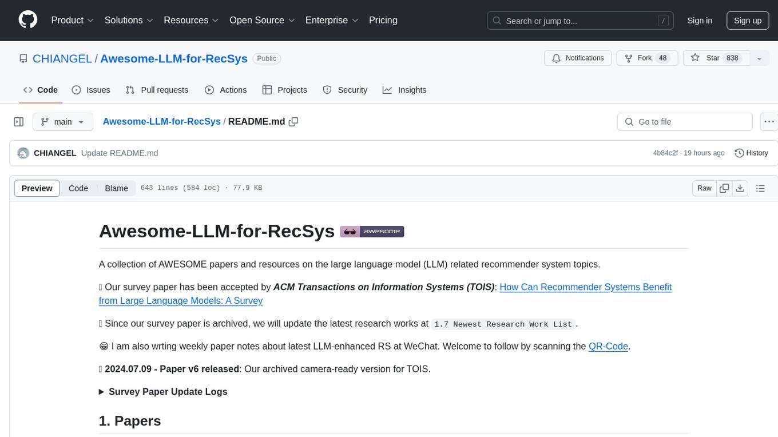Open the QR-Code link

[x=608, y=346]
